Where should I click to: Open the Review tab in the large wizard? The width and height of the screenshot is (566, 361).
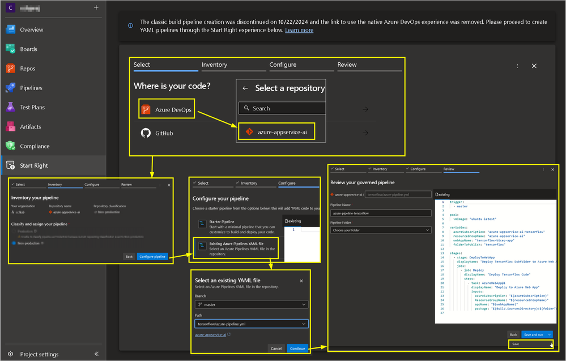(x=369, y=65)
